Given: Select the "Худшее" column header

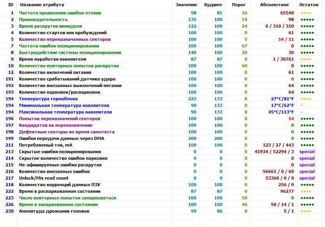Looking at the screenshot, I should click(213, 5).
